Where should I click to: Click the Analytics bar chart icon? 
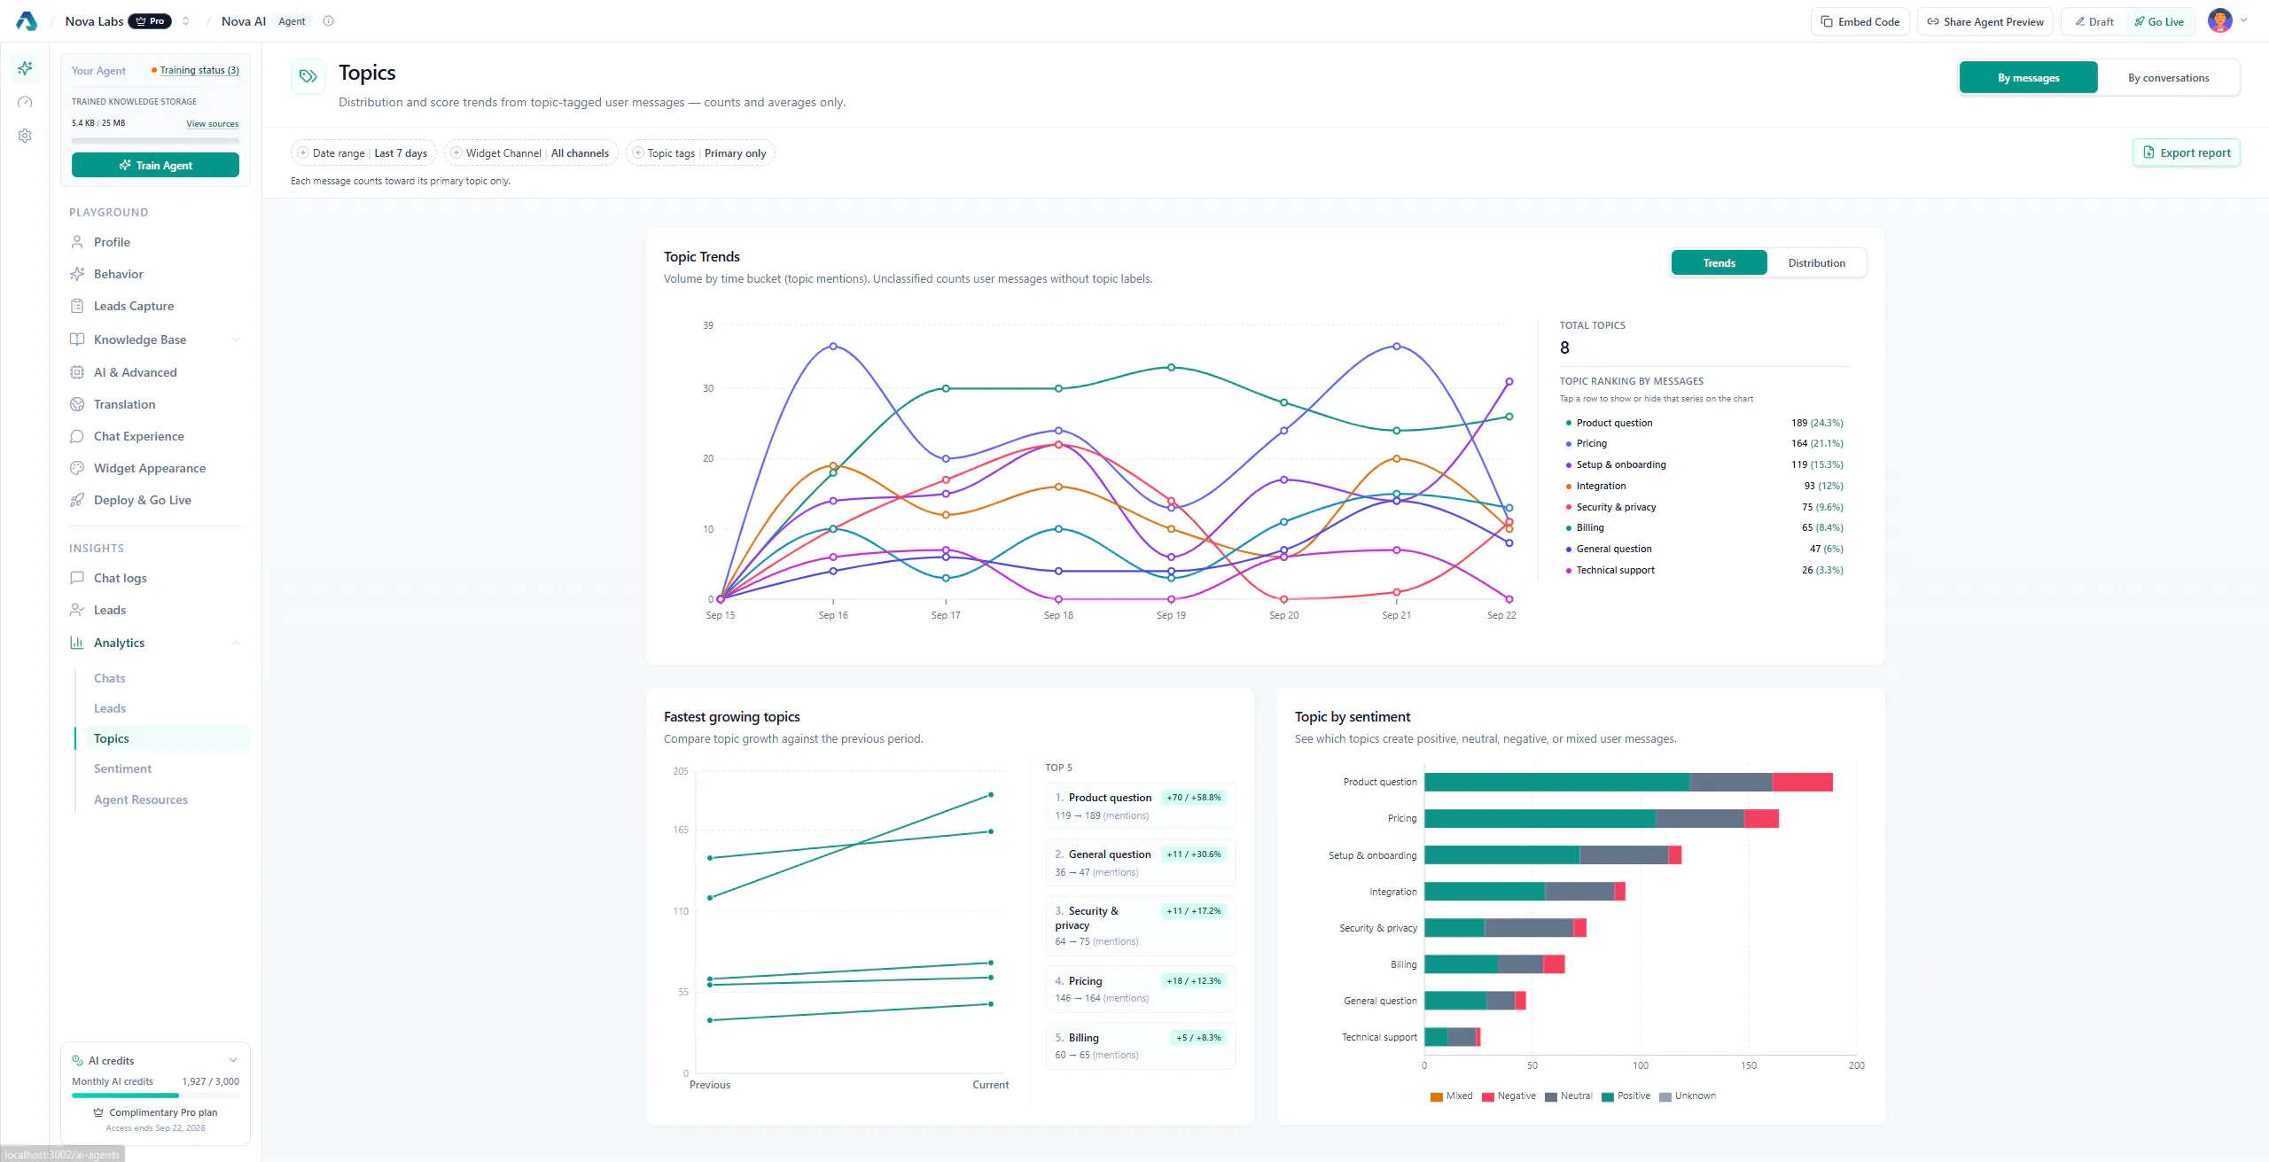point(77,643)
